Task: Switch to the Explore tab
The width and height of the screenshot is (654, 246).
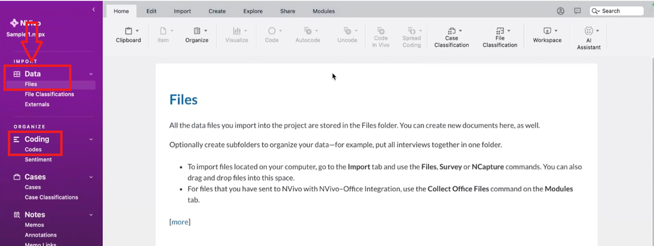Action: click(x=253, y=12)
